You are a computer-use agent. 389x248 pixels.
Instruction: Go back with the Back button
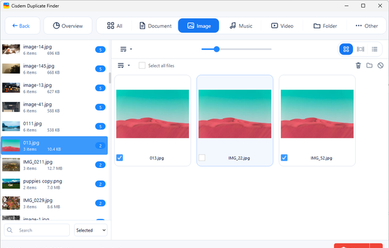(22, 26)
